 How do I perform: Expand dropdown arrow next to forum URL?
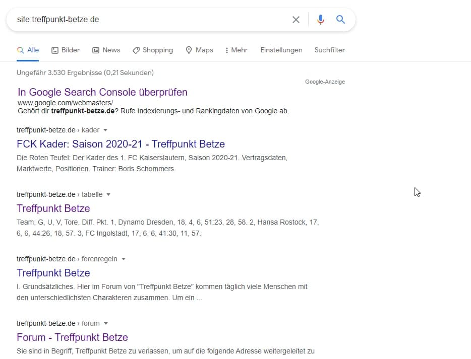(106, 324)
